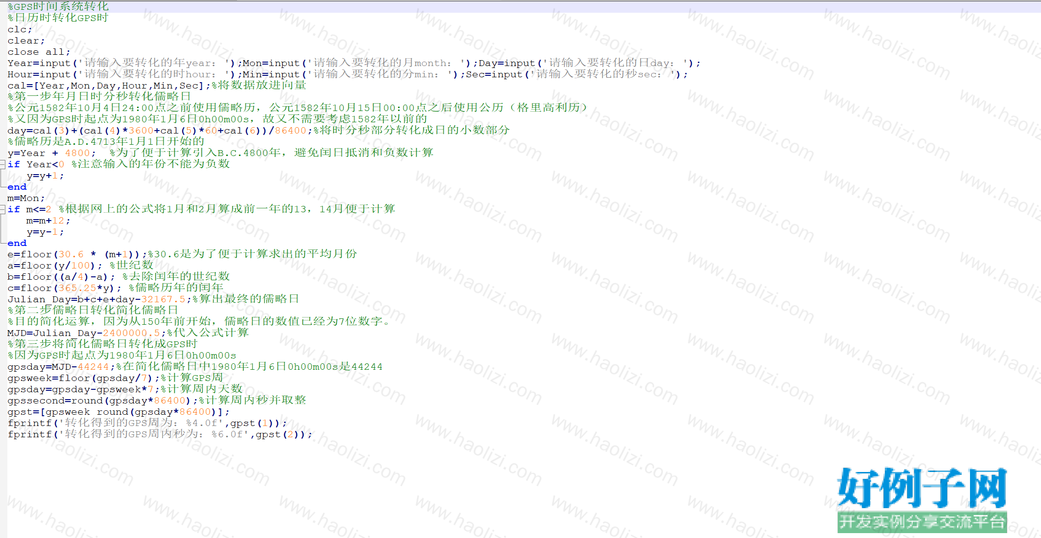Click the 'a=floor(y/100);' statement
This screenshot has height=538, width=1041.
pos(55,266)
